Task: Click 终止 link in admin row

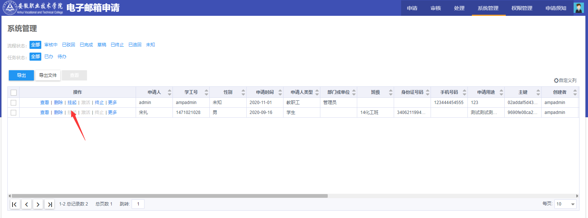Action: [x=99, y=103]
